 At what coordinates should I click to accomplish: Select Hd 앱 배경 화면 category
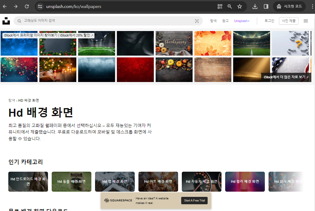(115, 182)
